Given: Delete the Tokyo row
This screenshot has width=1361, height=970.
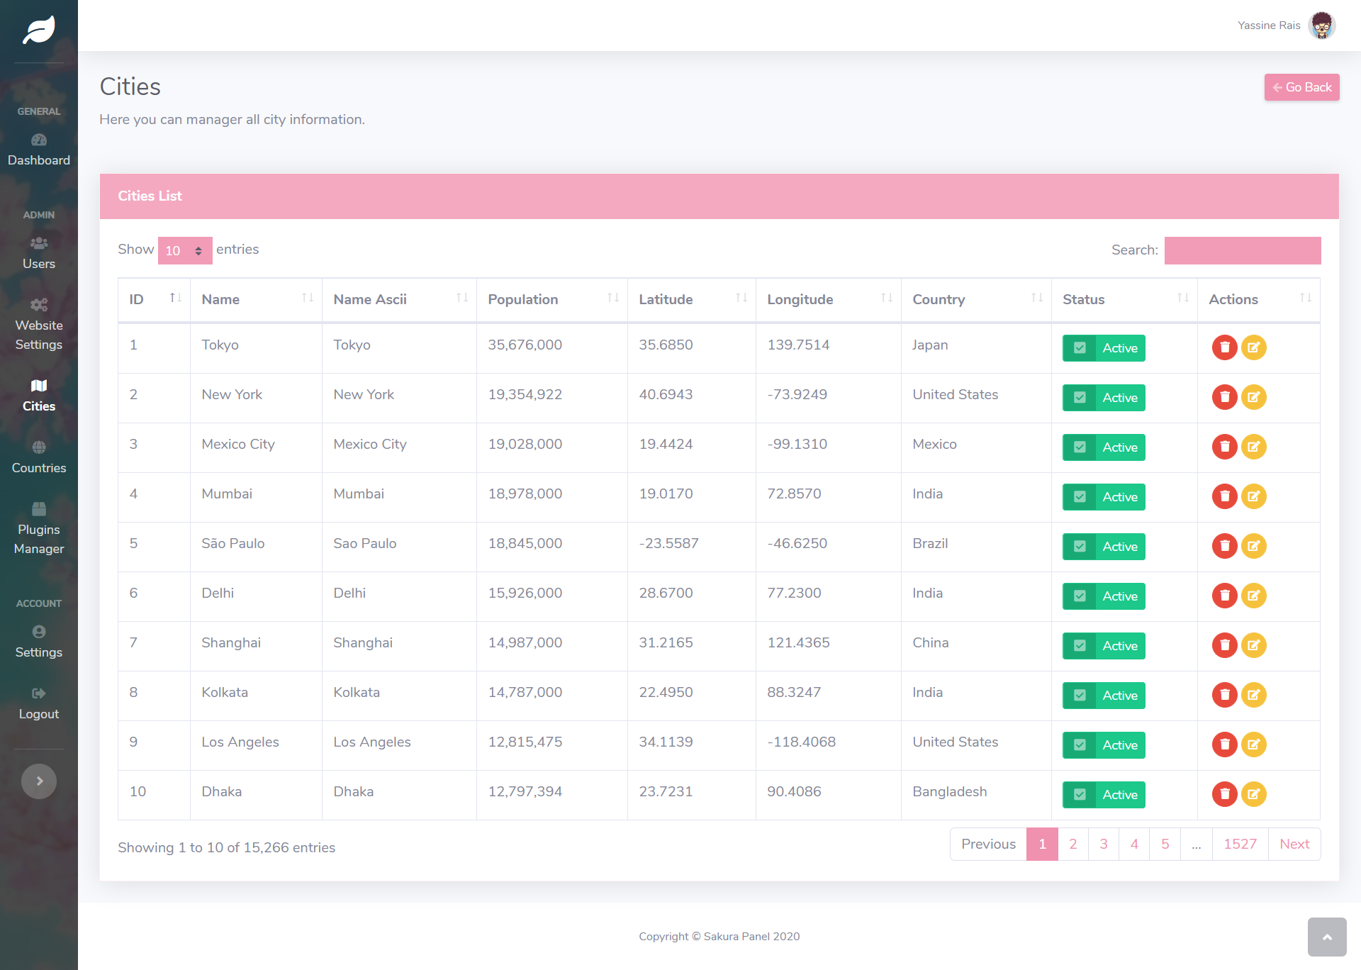Looking at the screenshot, I should 1224,347.
